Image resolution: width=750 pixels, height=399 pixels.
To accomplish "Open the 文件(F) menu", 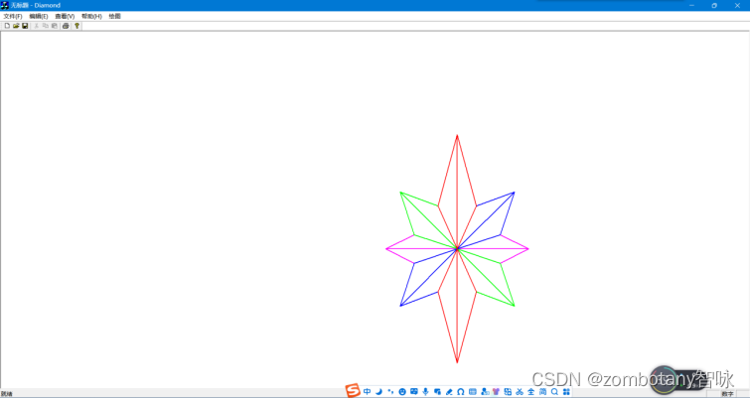I will 13,16.
